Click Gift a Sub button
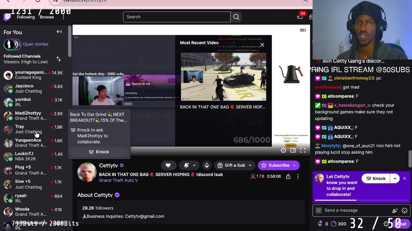The height and width of the screenshot is (231, 412). pyautogui.click(x=231, y=165)
